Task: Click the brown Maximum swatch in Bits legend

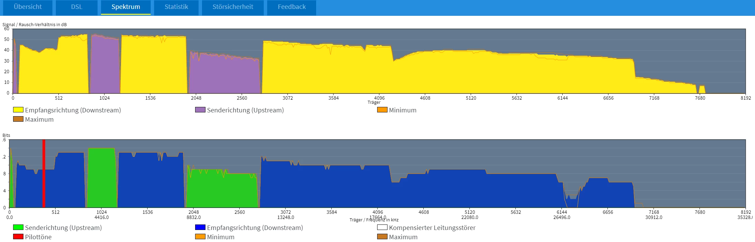Action: point(382,237)
